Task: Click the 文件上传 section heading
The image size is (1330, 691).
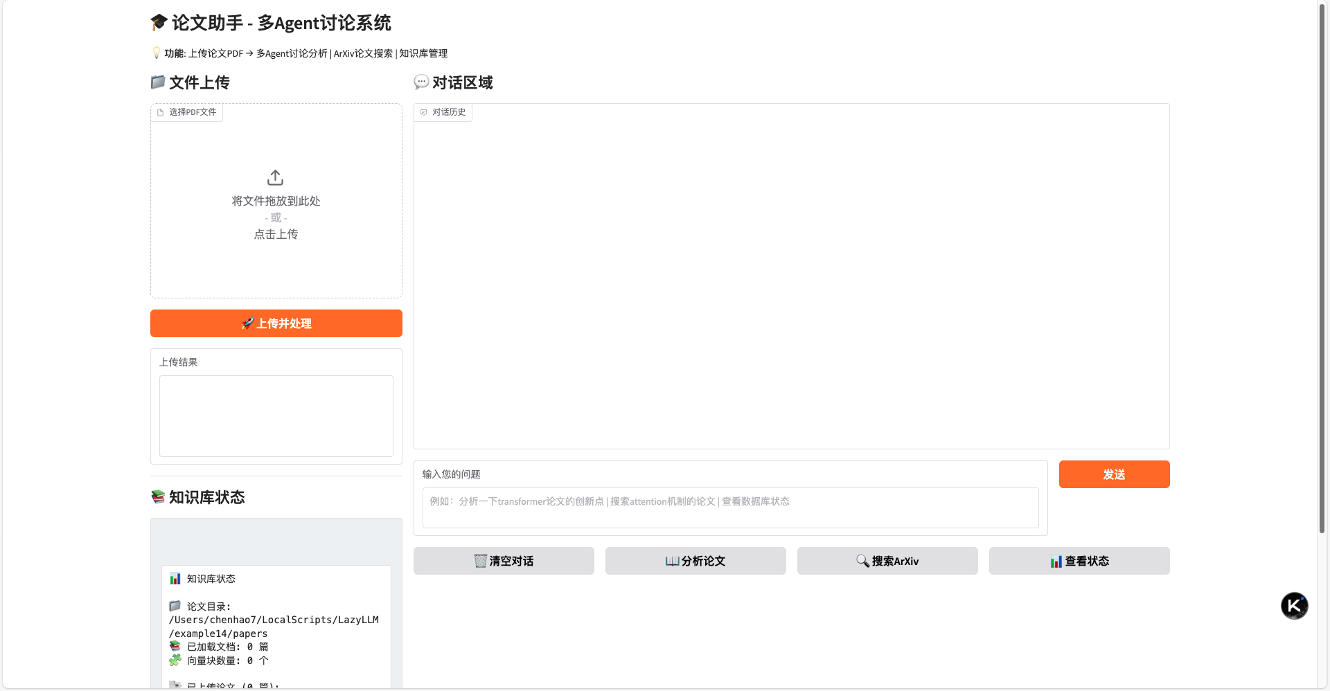Action: (190, 82)
